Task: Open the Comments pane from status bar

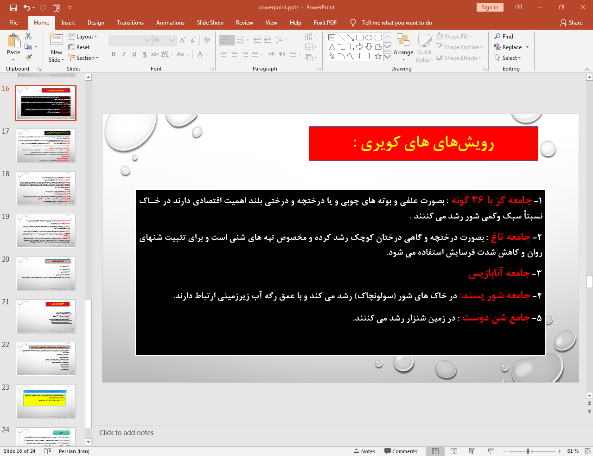Action: point(401,451)
